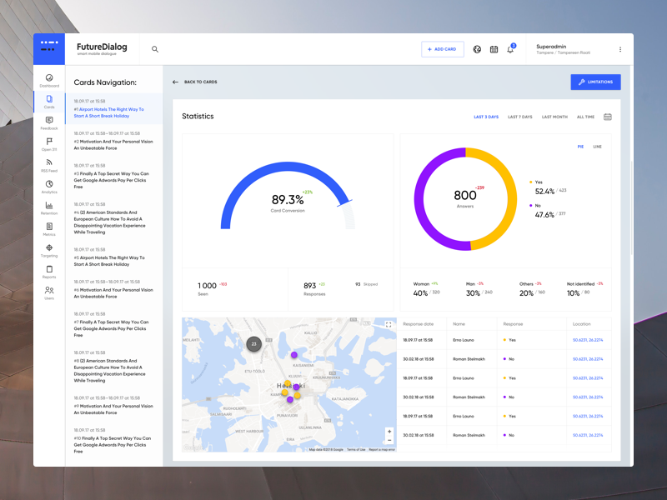Select Last 3 Days filter

click(x=486, y=117)
